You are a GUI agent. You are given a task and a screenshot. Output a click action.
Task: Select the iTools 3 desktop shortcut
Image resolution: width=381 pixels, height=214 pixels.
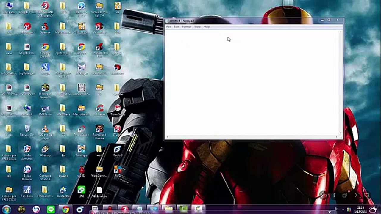[x=118, y=151]
